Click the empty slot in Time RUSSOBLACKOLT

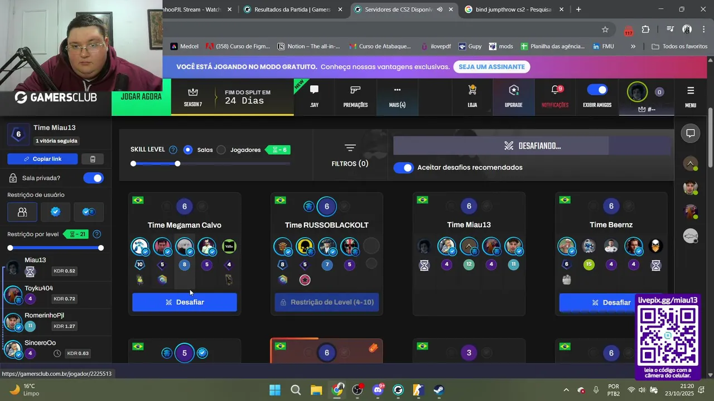click(x=372, y=246)
